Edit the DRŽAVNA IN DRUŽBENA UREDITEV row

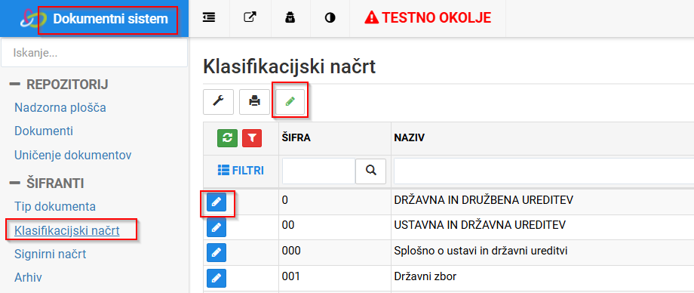click(216, 202)
